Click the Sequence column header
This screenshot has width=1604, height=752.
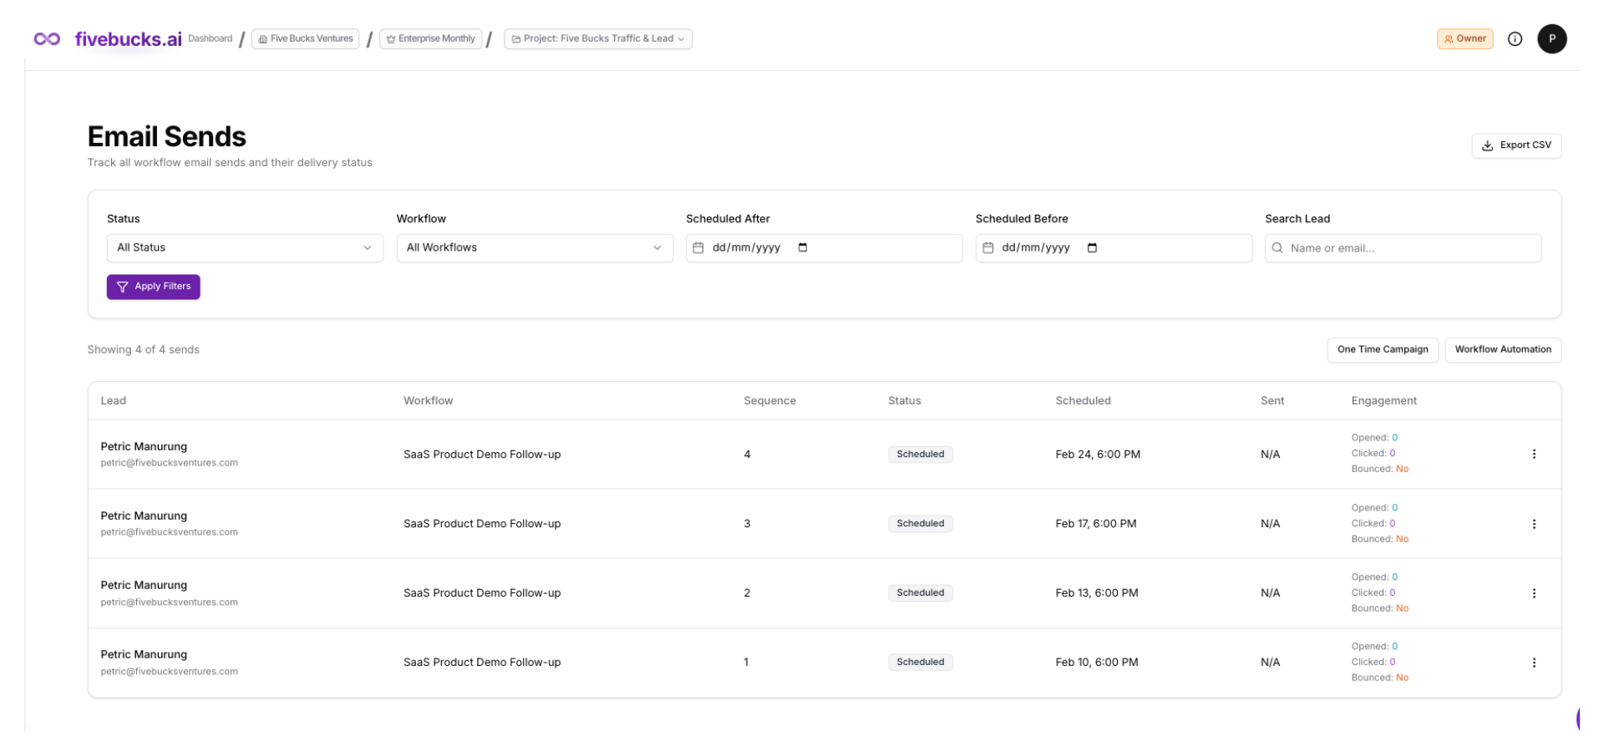pyautogui.click(x=770, y=401)
